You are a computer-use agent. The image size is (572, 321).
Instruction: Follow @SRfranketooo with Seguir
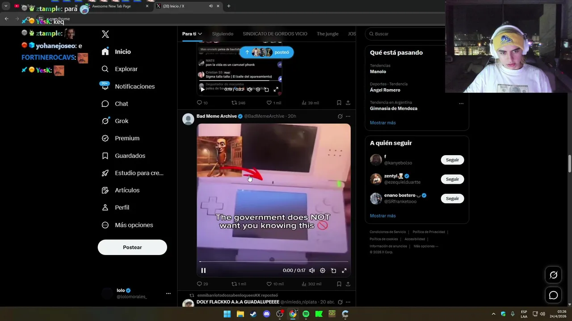pos(452,198)
